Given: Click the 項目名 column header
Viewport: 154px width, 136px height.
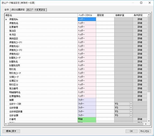Looking at the screenshot, I should point(41,15).
